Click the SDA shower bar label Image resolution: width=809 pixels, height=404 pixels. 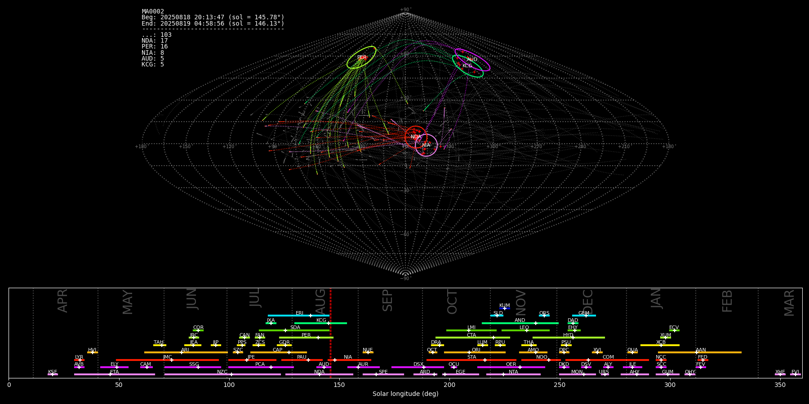[x=295, y=328]
